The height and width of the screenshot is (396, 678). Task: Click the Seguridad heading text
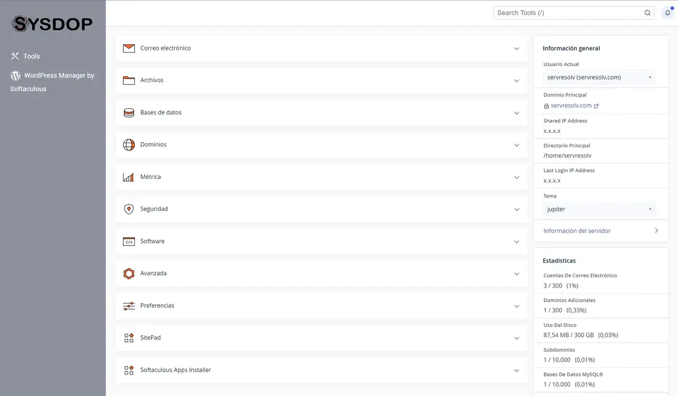pos(154,209)
